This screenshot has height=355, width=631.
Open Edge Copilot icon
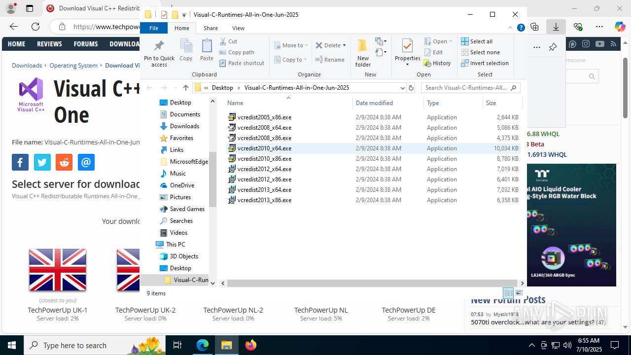coord(620,27)
